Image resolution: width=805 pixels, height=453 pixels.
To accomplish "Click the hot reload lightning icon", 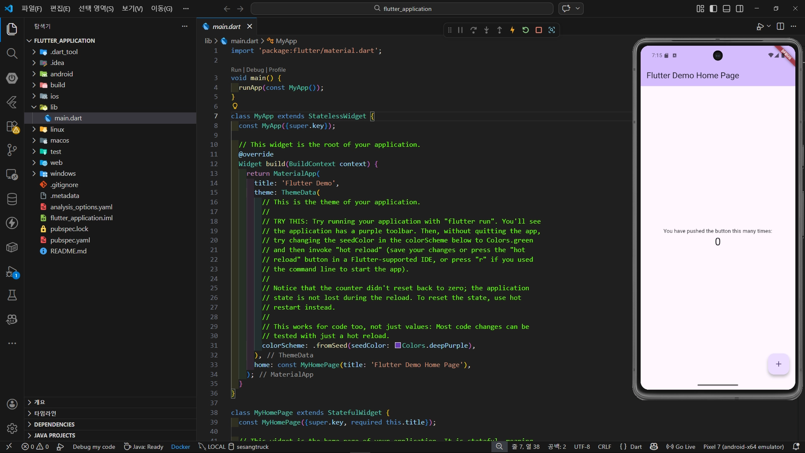I will 512,30.
